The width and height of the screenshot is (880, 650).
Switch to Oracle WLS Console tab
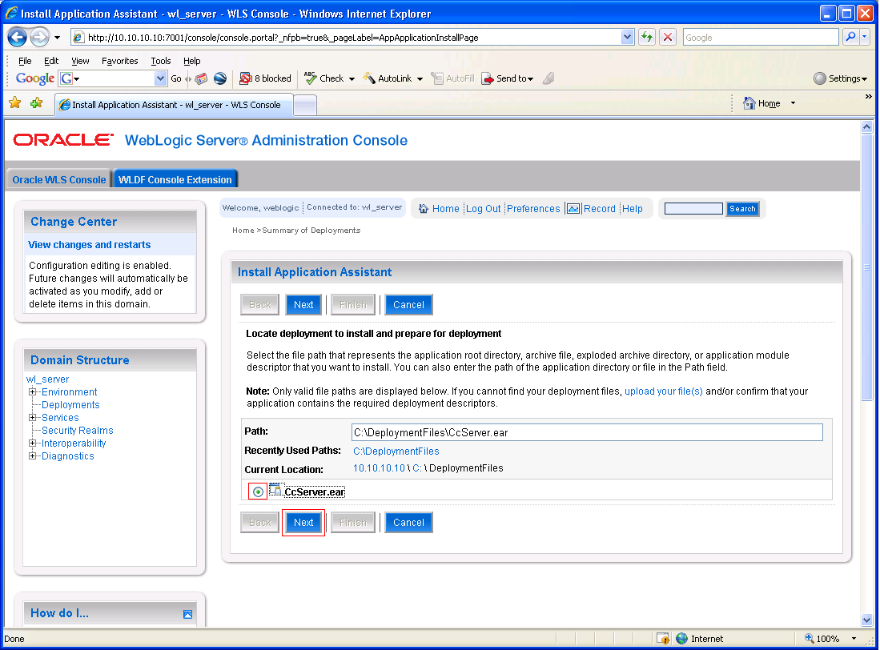[x=59, y=179]
